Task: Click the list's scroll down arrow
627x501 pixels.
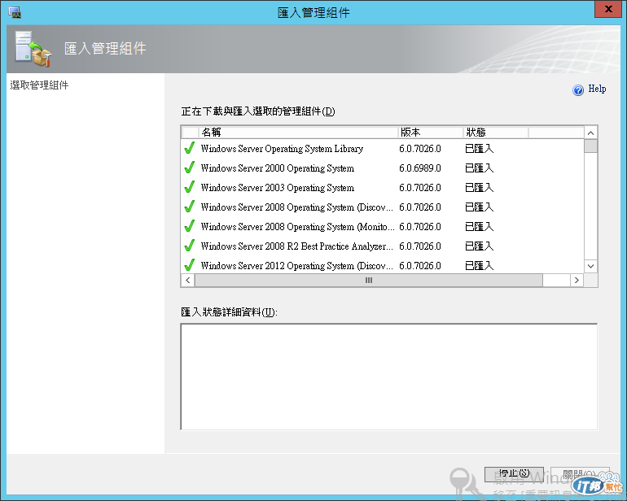Action: pos(590,266)
